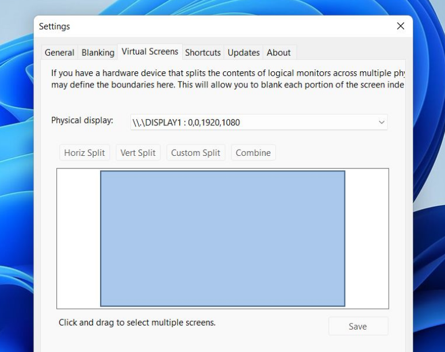The height and width of the screenshot is (352, 445).
Task: Select the blue screen rectangle in preview
Action: tap(222, 239)
